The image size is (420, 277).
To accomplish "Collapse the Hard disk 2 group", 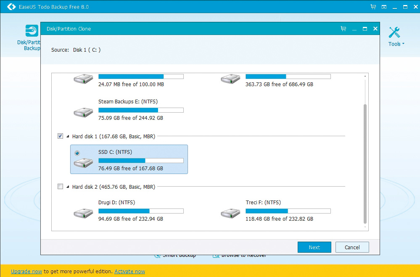I will pyautogui.click(x=68, y=187).
